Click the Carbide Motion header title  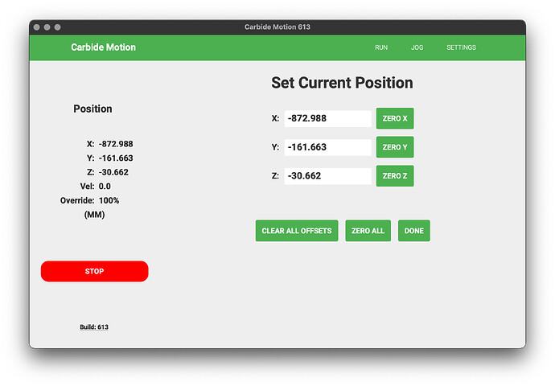(103, 47)
